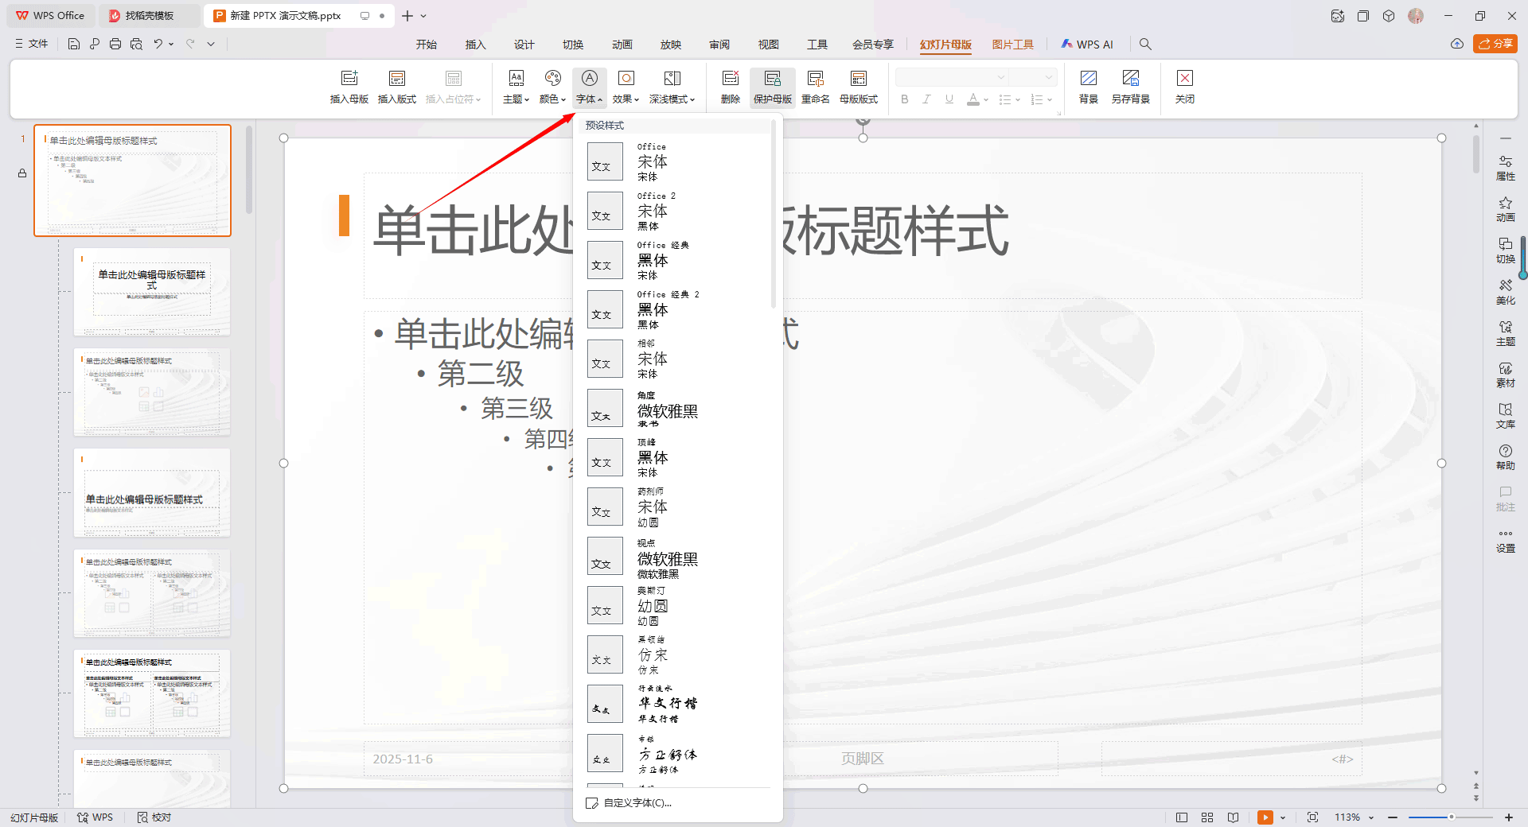Open the 视图 menu tab

tap(768, 44)
